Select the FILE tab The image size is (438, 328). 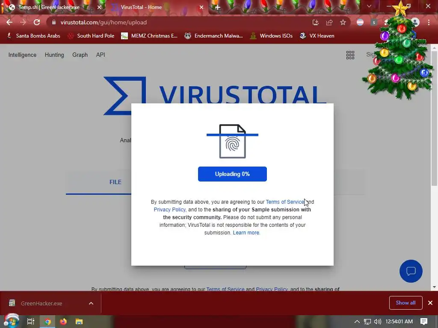coord(115,182)
